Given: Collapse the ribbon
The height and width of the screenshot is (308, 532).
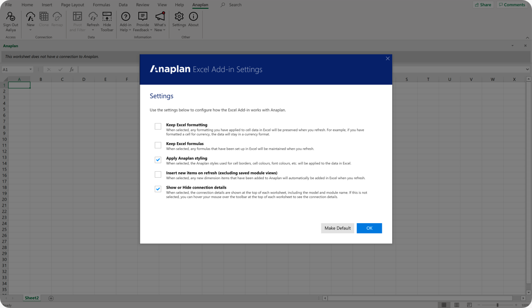Looking at the screenshot, I should tap(527, 38).
